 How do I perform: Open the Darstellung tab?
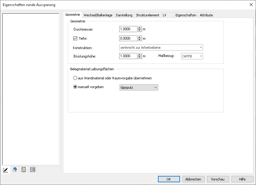click(x=124, y=15)
